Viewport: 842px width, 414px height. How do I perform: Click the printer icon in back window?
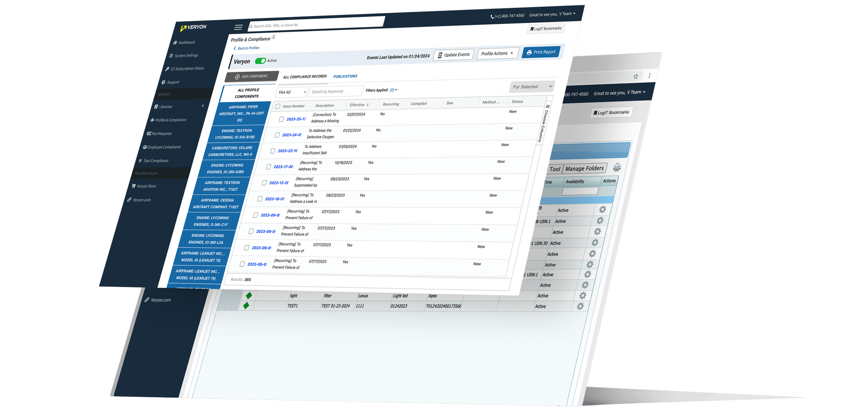click(617, 167)
